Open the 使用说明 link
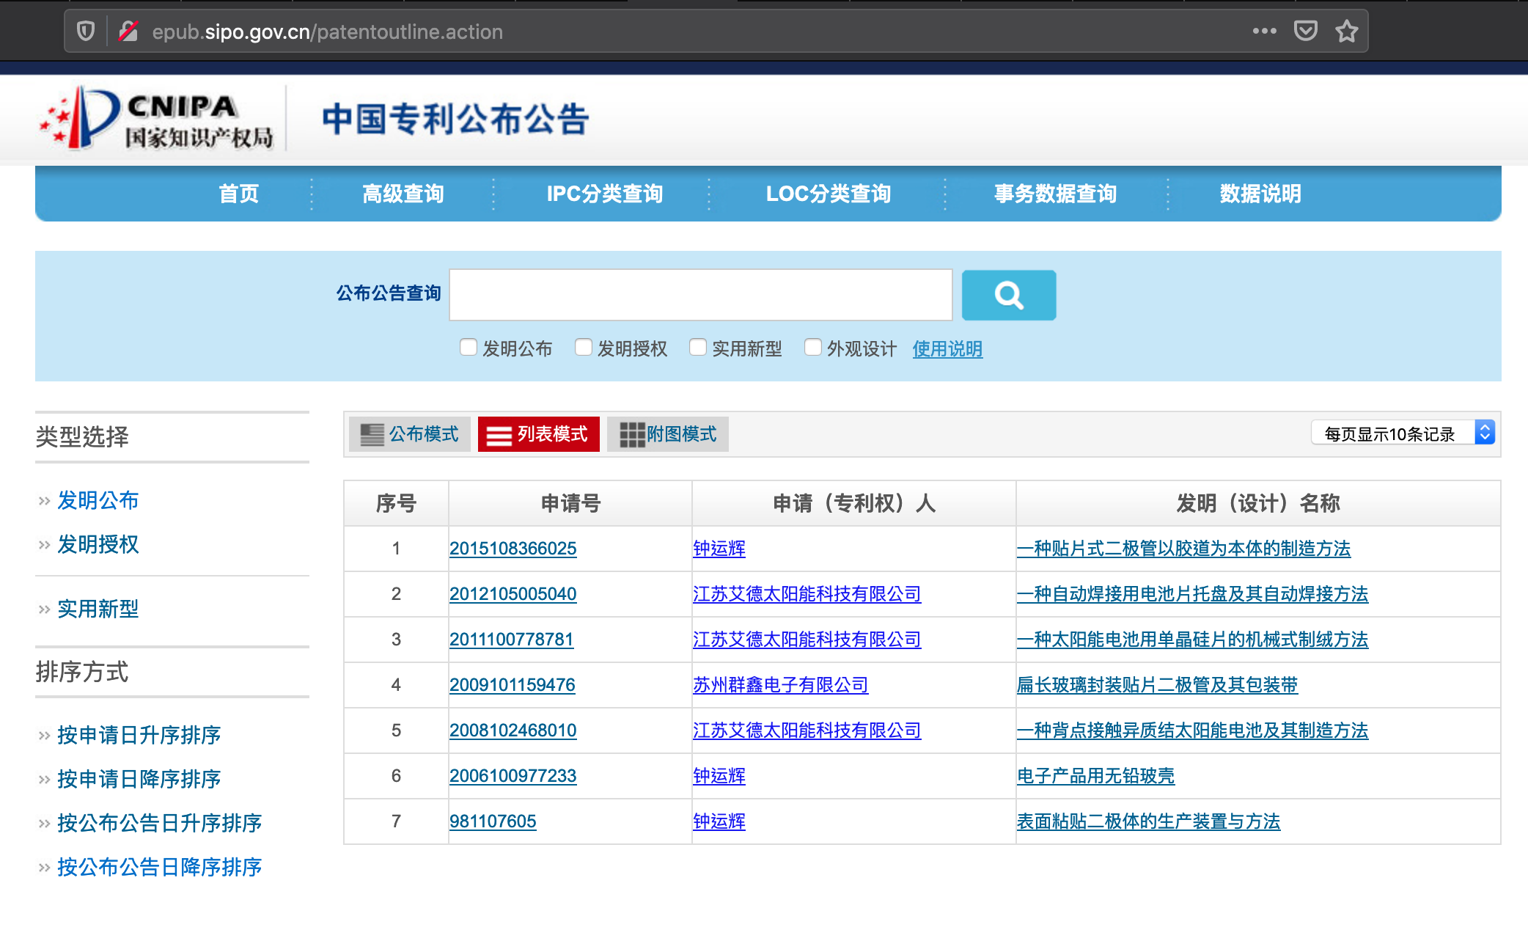1528x930 pixels. click(x=947, y=349)
